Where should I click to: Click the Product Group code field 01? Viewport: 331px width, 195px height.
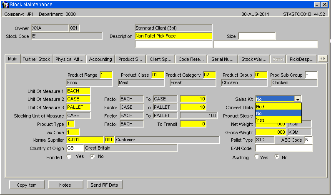261,75
